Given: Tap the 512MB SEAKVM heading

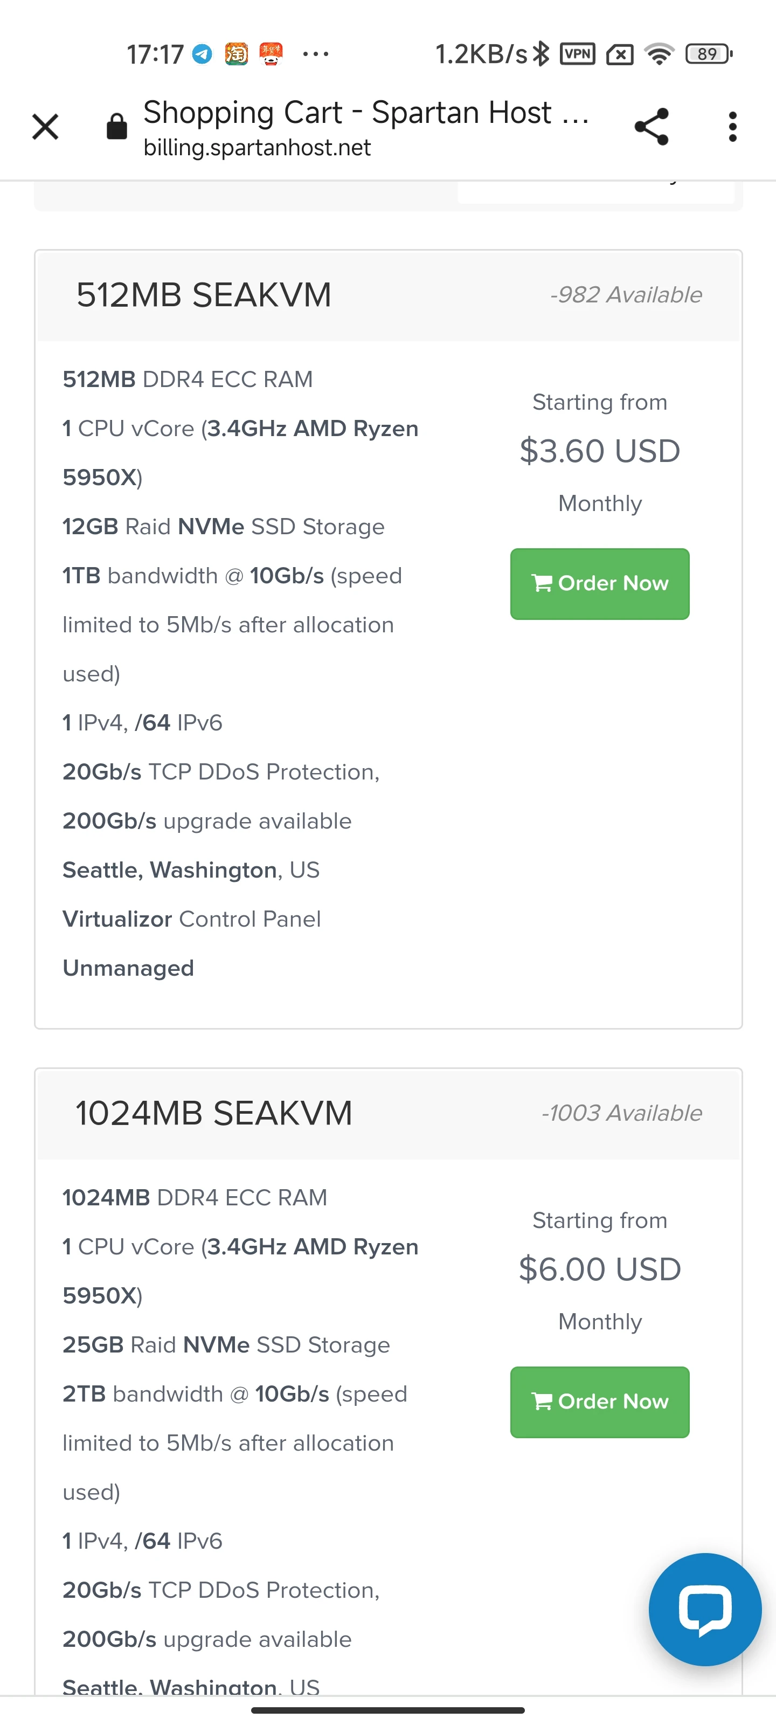Looking at the screenshot, I should [204, 295].
